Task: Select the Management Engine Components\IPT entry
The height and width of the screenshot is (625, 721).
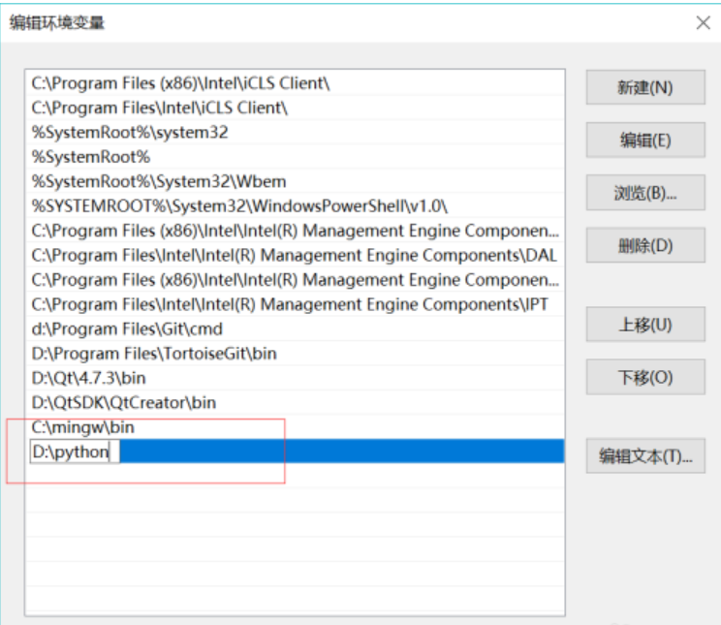Action: click(290, 304)
